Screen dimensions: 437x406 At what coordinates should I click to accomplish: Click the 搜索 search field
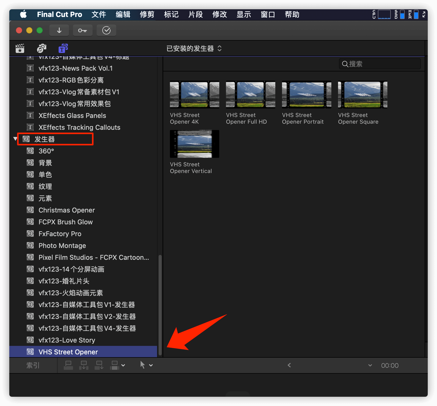click(x=380, y=64)
